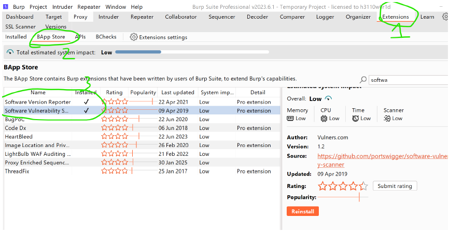The image size is (450, 232).
Task: Click the search magnifier icon
Action: 363,80
